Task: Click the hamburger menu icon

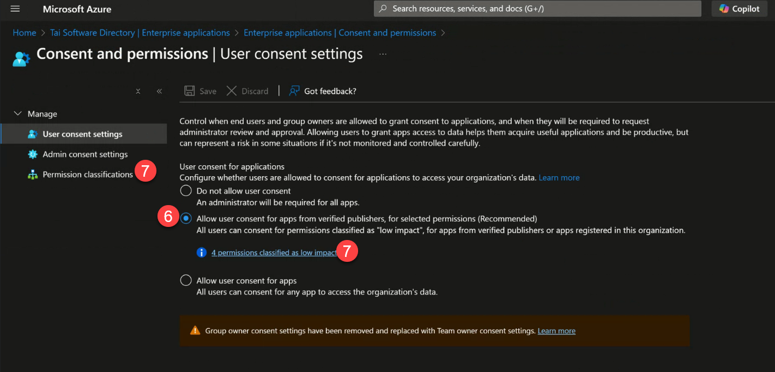Action: 15,9
